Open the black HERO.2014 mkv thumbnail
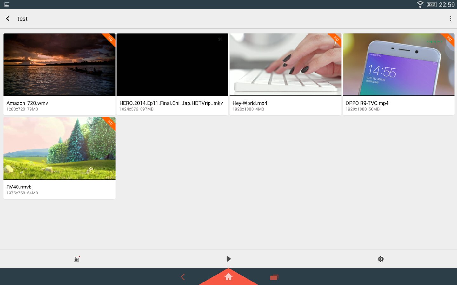 pyautogui.click(x=172, y=65)
